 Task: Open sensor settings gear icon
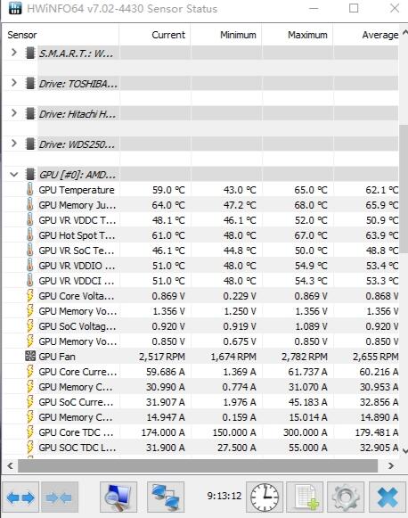pos(346,497)
